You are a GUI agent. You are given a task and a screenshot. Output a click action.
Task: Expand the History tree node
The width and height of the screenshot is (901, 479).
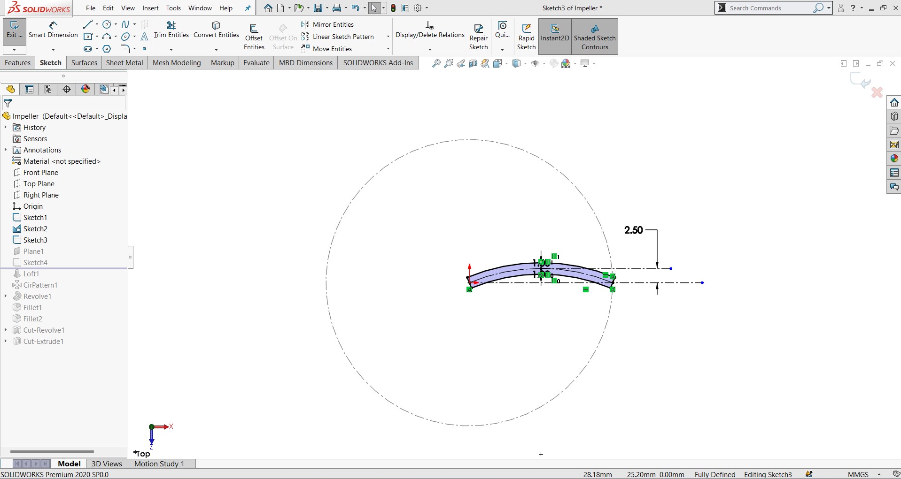tap(6, 127)
